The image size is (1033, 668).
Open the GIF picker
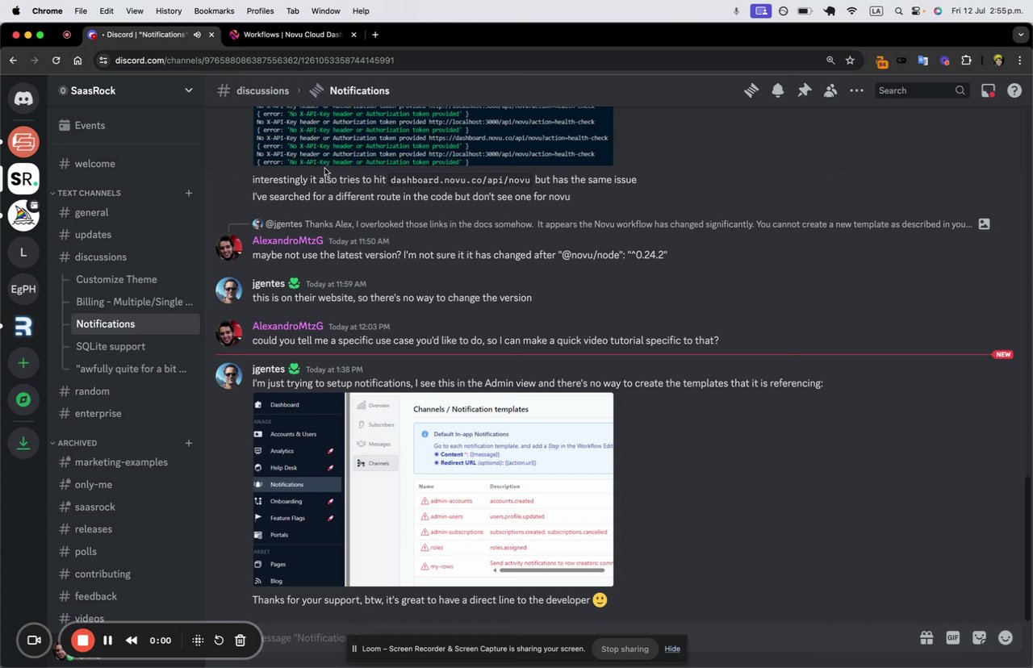pyautogui.click(x=953, y=637)
